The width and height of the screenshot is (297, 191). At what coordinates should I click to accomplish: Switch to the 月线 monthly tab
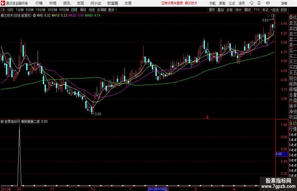coord(92,10)
